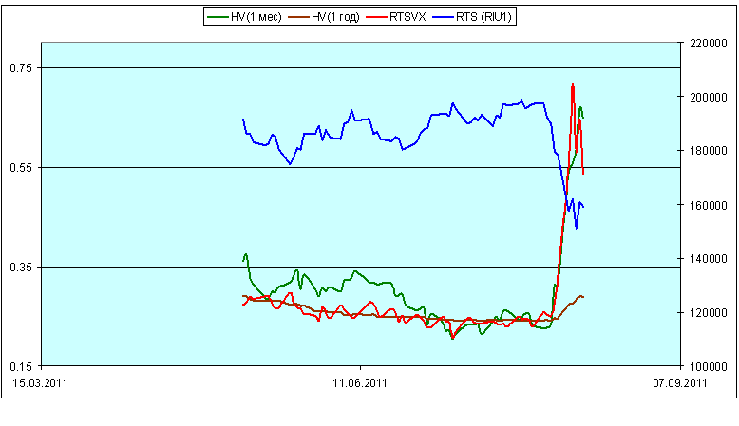739x426 pixels.
Task: Select the red RTSVX legend line swatch
Action: click(376, 17)
